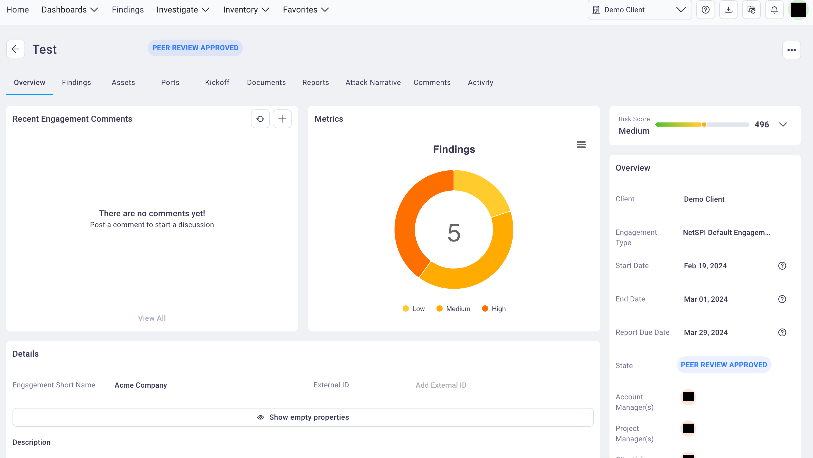
Task: Go to Home in the navigation bar
Action: pos(17,10)
